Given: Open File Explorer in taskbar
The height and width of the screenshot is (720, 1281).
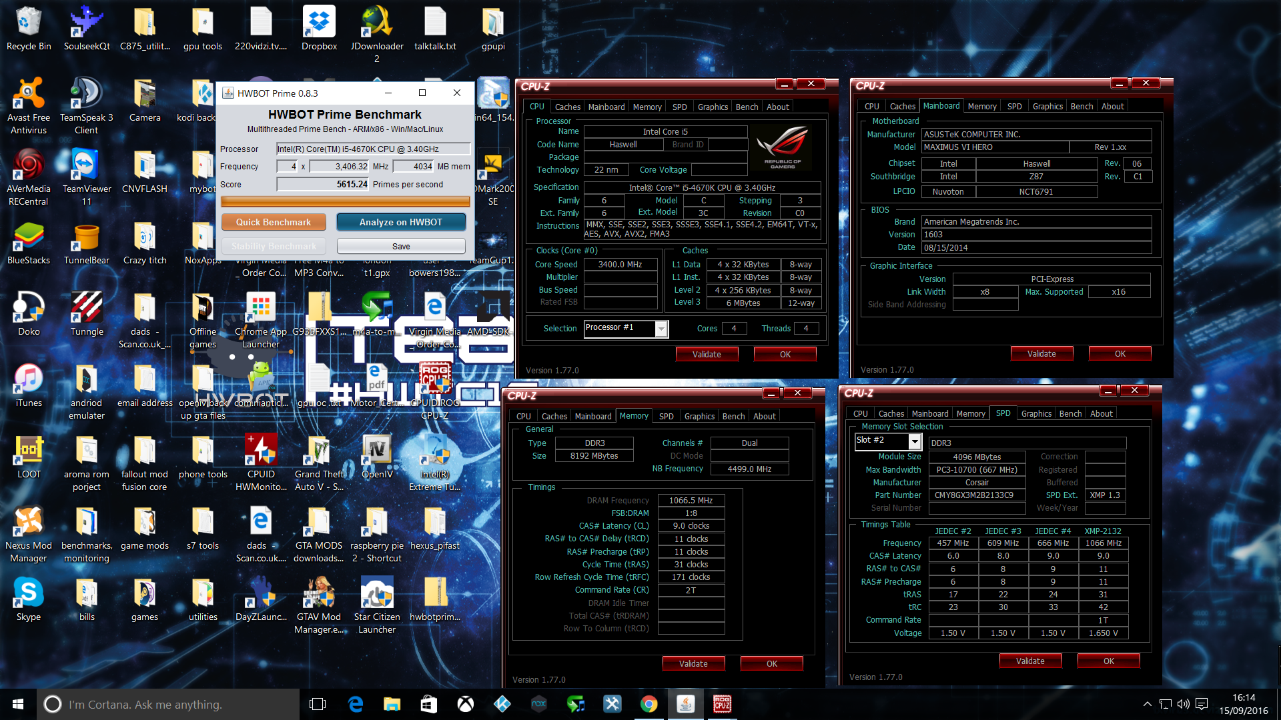Looking at the screenshot, I should pyautogui.click(x=392, y=704).
